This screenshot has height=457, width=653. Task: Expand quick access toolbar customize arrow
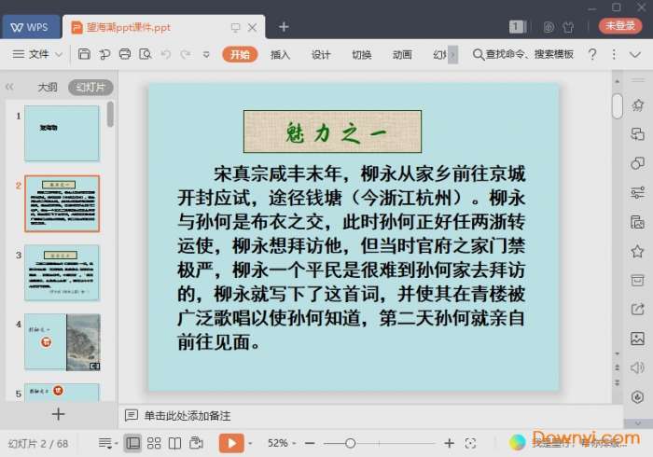pos(204,55)
